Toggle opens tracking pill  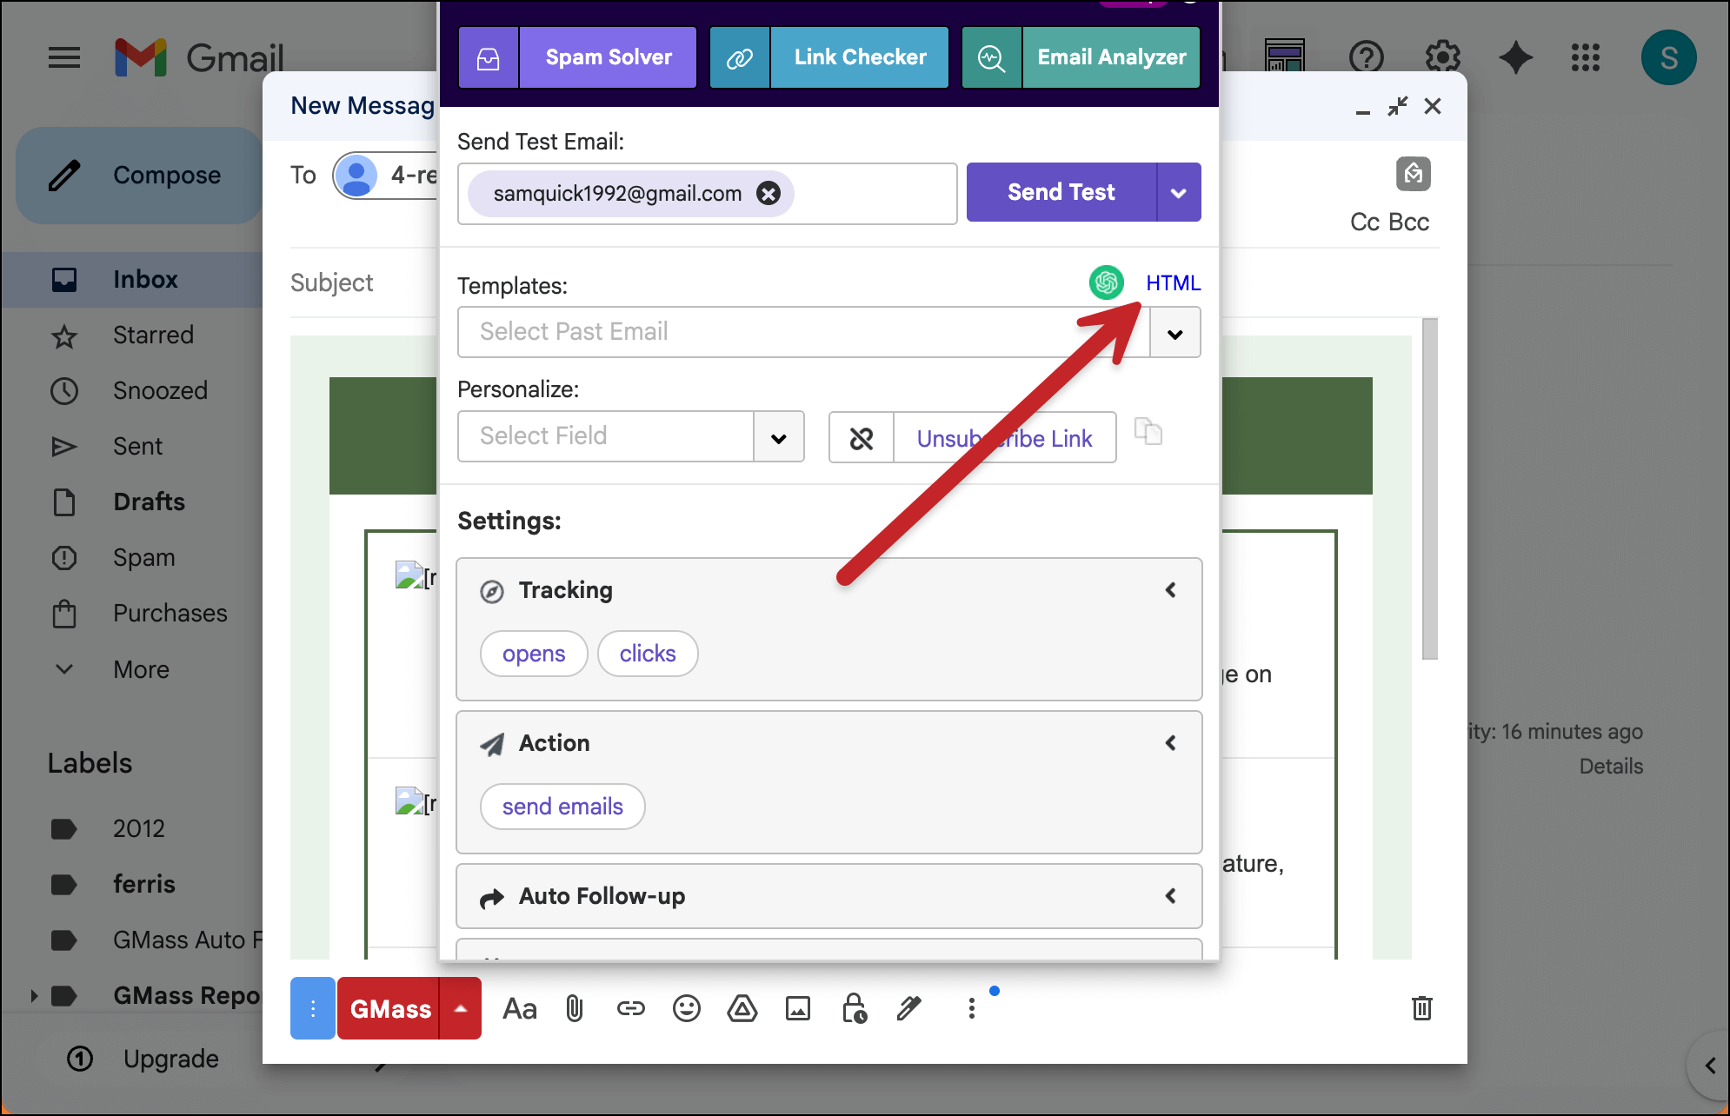click(534, 654)
